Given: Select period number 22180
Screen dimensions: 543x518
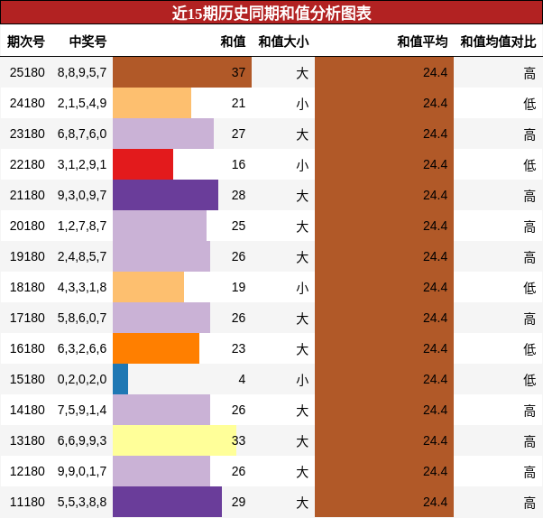Looking at the screenshot, I should point(27,164).
